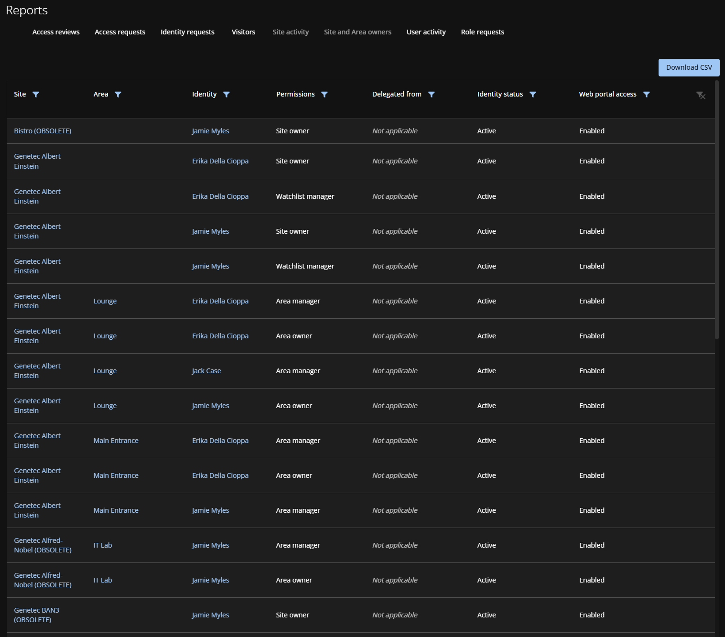Open the Identity requests report
The image size is (725, 637).
tap(187, 32)
